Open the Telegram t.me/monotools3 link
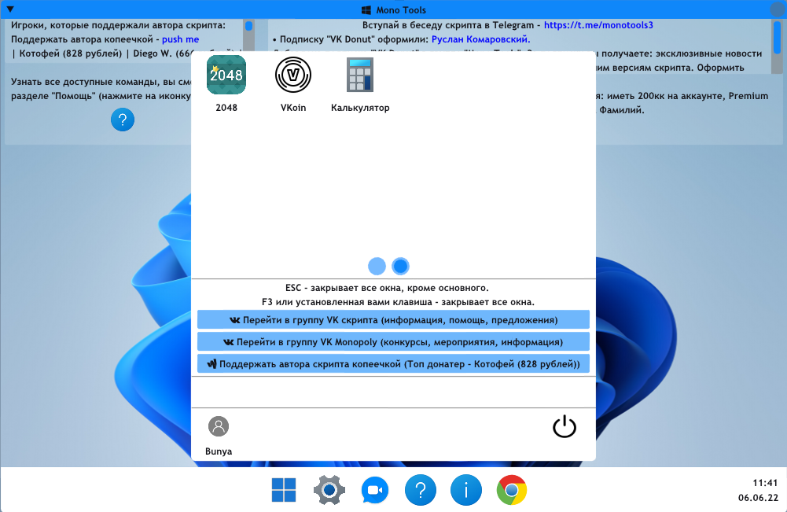Viewport: 787px width, 512px height. 598,25
